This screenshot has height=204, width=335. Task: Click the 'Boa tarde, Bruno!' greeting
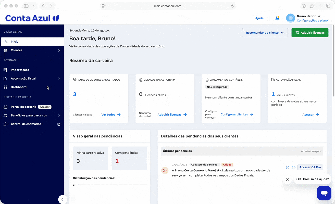92,39
